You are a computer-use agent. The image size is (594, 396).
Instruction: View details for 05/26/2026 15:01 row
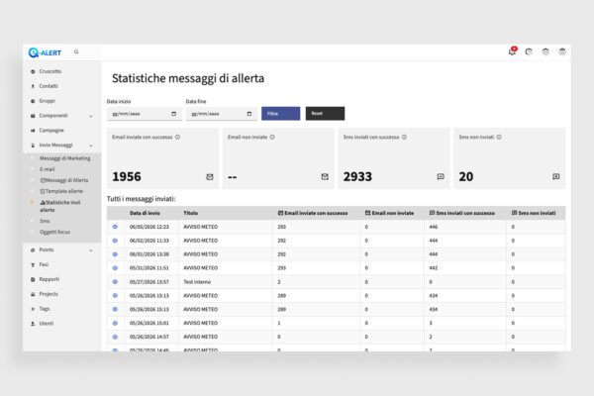115,324
